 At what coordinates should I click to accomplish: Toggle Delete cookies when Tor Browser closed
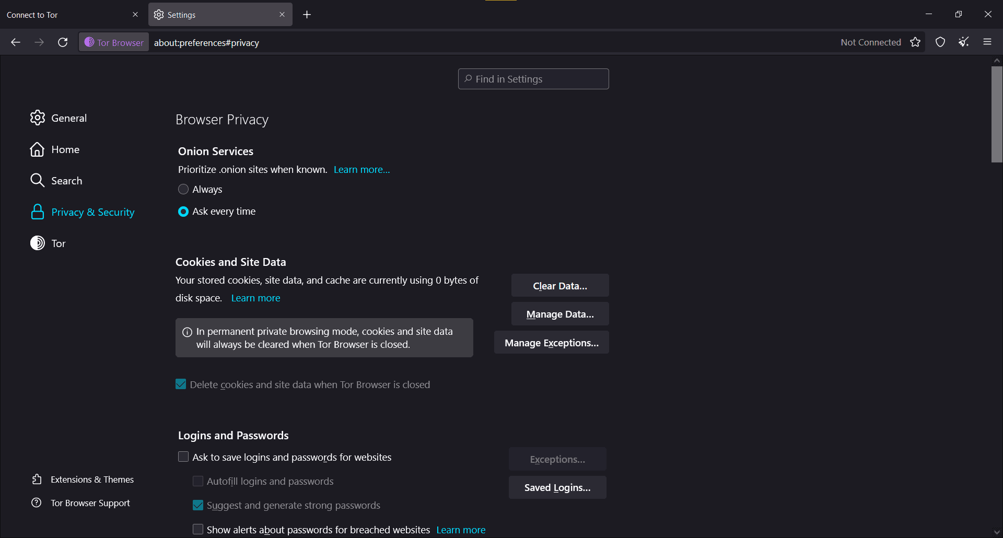pyautogui.click(x=181, y=384)
